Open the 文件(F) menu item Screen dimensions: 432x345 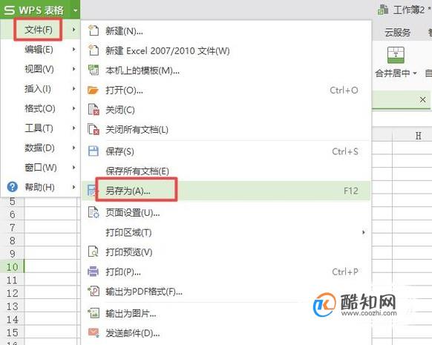(x=39, y=30)
